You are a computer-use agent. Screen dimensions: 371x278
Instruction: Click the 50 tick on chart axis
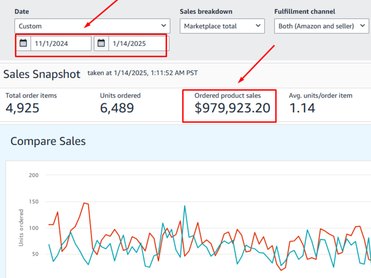click(x=35, y=254)
